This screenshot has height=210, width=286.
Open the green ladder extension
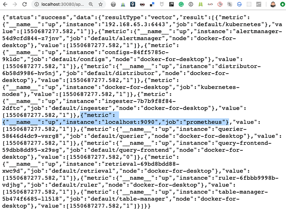201,4
